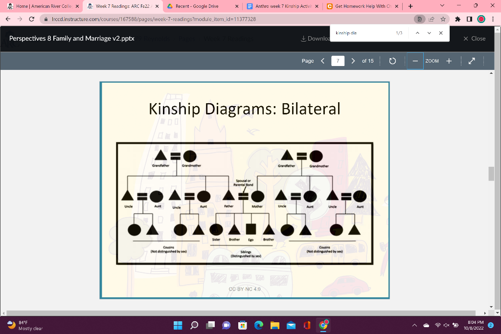This screenshot has width=501, height=334.
Task: Go to the previous search match
Action: [417, 33]
